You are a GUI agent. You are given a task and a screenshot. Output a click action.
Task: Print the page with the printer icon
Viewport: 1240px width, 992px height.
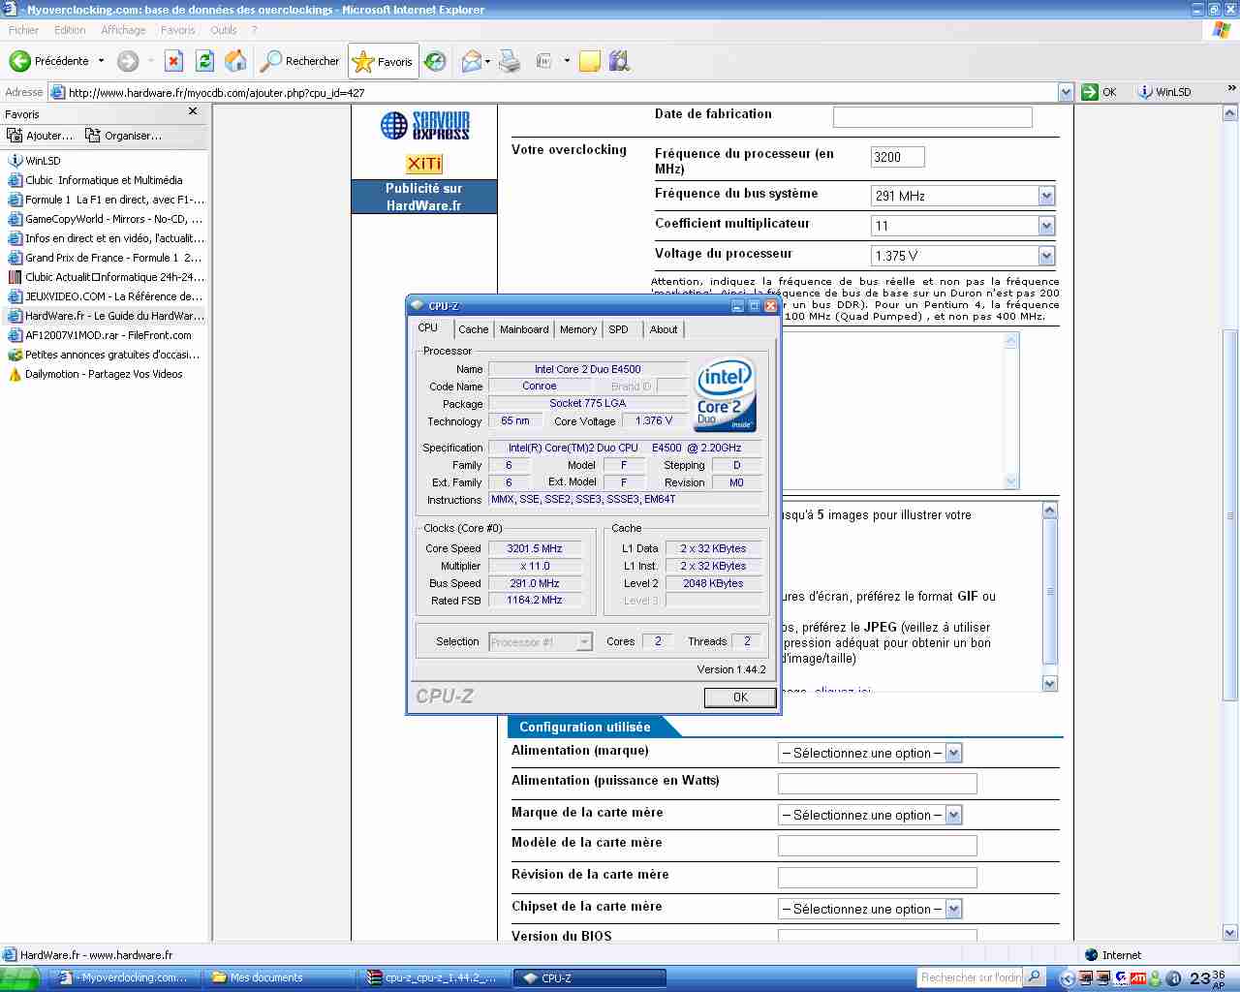coord(510,61)
